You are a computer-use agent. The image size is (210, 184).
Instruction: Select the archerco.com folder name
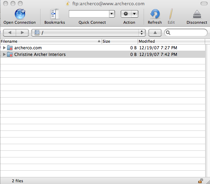[x=28, y=48]
